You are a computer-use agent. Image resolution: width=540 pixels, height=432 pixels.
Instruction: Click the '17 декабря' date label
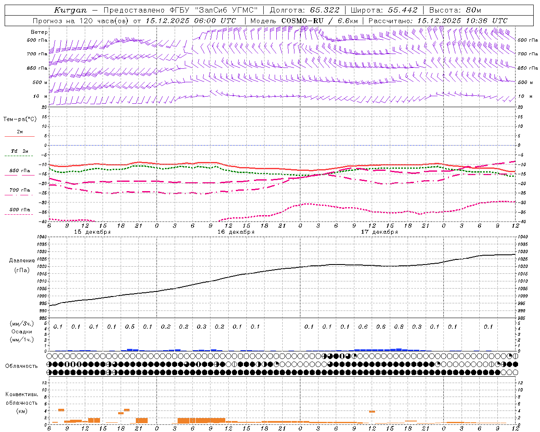[x=379, y=232]
